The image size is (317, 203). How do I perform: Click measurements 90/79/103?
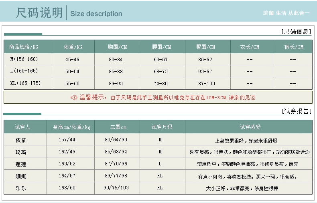pos(116,188)
